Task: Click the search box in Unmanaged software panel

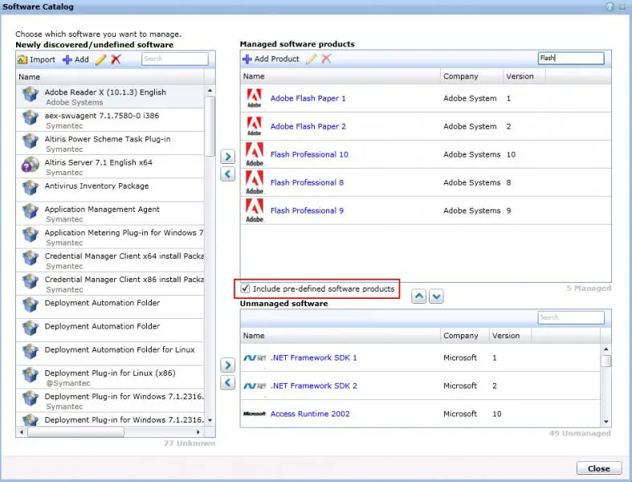Action: 571,317
